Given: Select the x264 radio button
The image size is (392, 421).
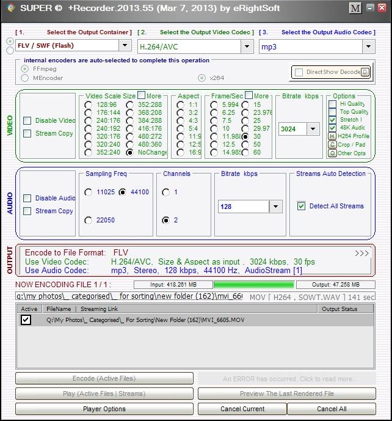Looking at the screenshot, I should tap(201, 78).
